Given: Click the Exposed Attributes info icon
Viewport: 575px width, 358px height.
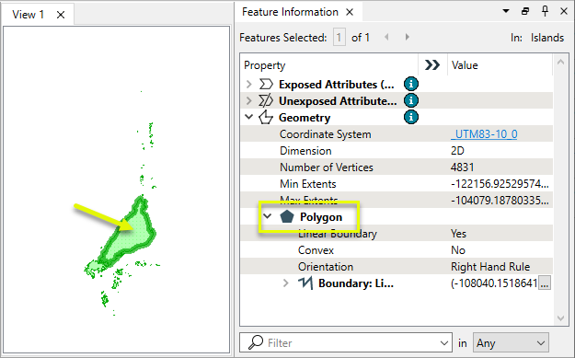Looking at the screenshot, I should tap(410, 84).
